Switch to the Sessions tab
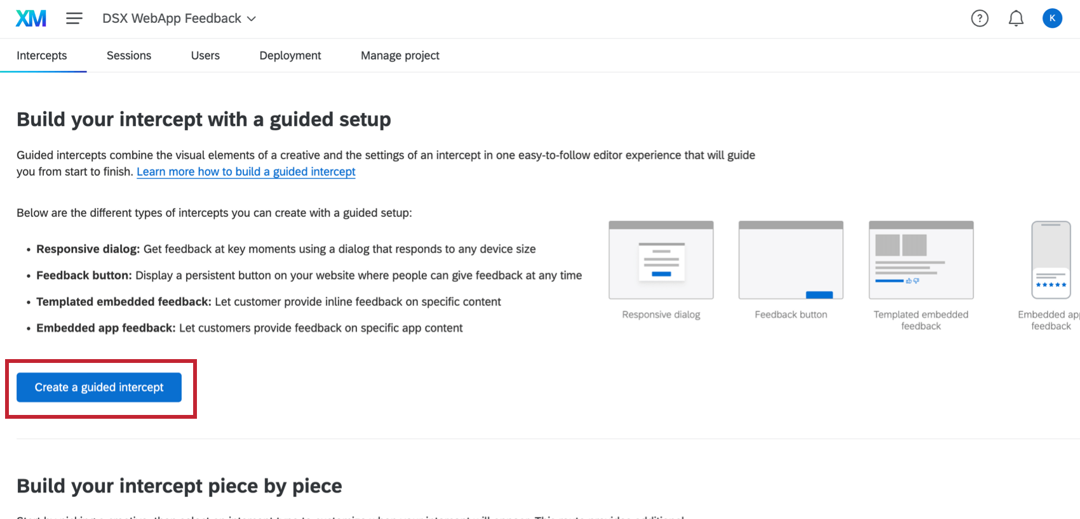Viewport: 1080px width, 519px height. tap(128, 55)
